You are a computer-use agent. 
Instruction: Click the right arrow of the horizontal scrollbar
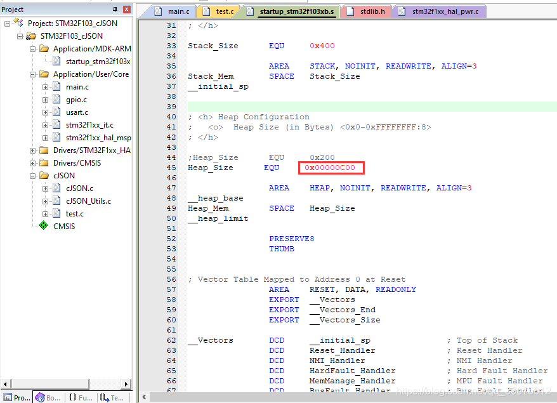(x=126, y=384)
